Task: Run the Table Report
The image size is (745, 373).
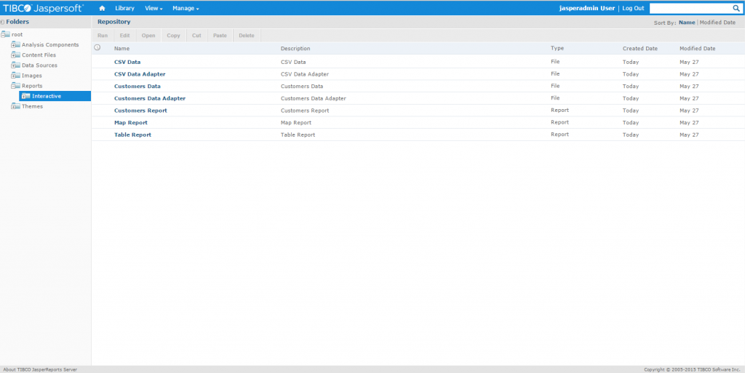Action: (x=132, y=135)
